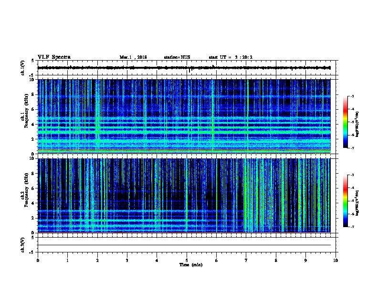The image size is (378, 292).
Task: Click the ch.1 frequency tick label '6'
Action: 33,109
